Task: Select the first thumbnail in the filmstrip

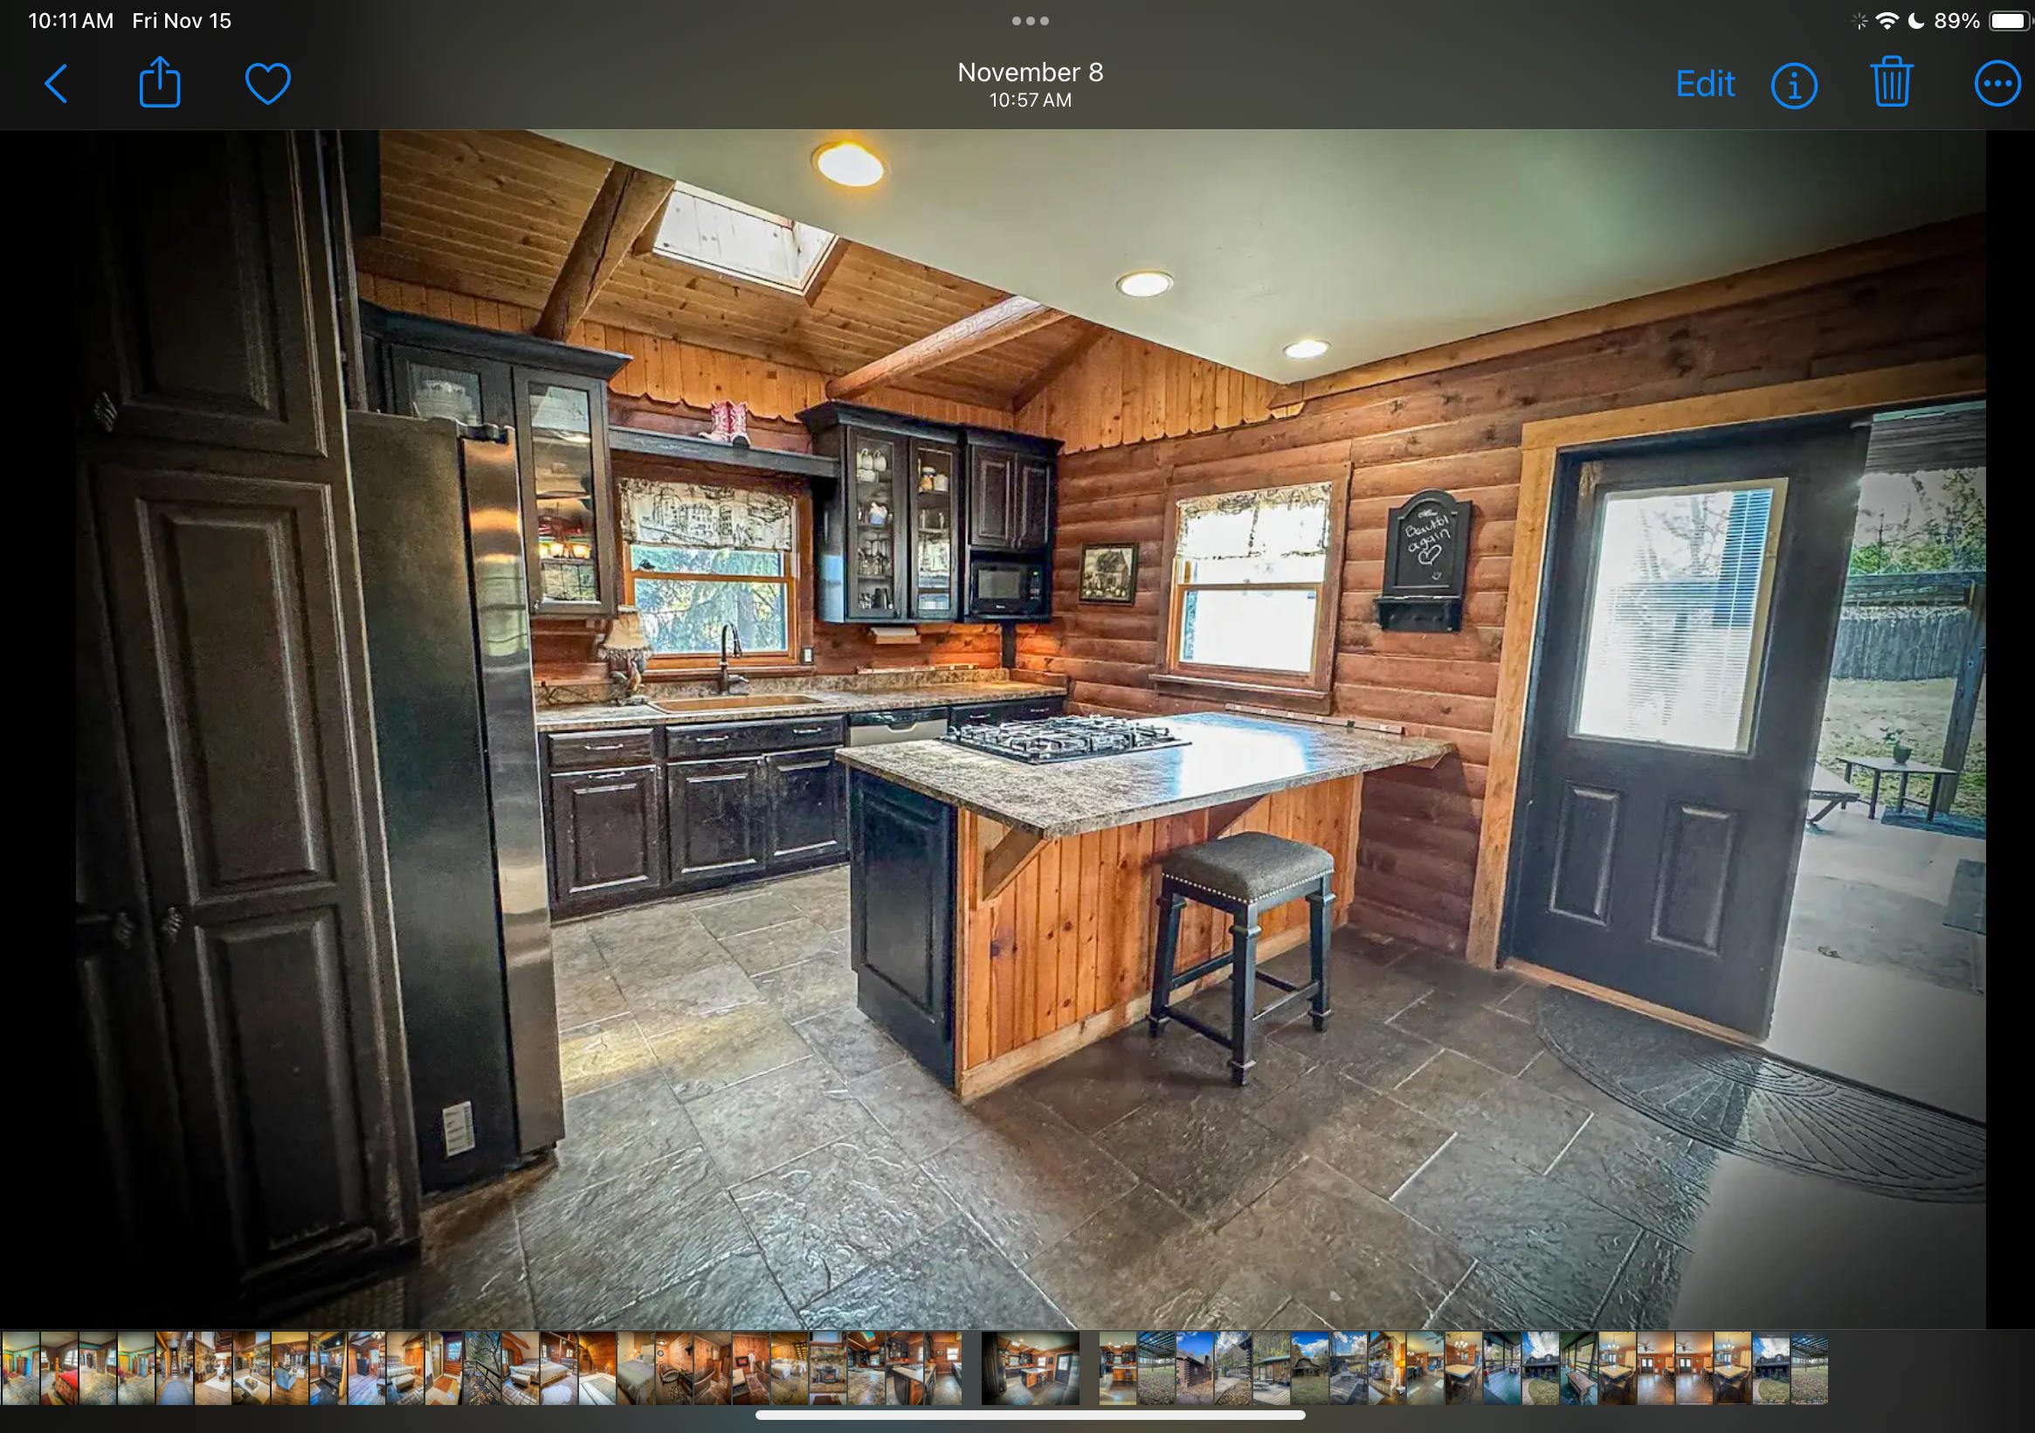Action: pyautogui.click(x=19, y=1367)
